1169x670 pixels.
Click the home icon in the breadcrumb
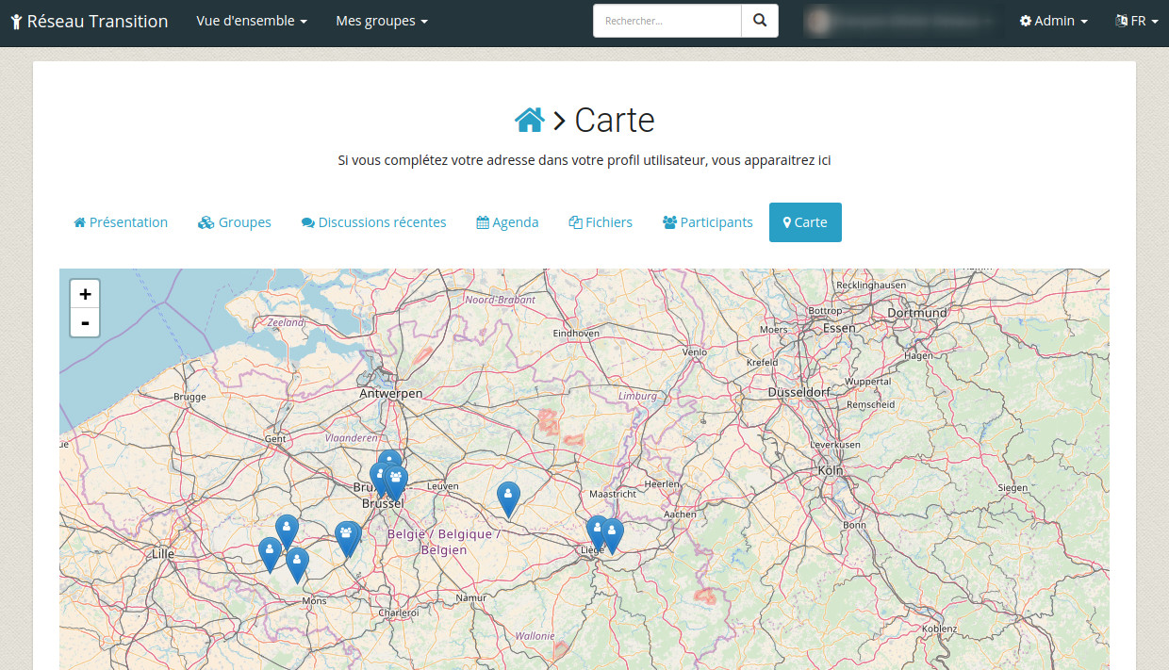tap(529, 121)
